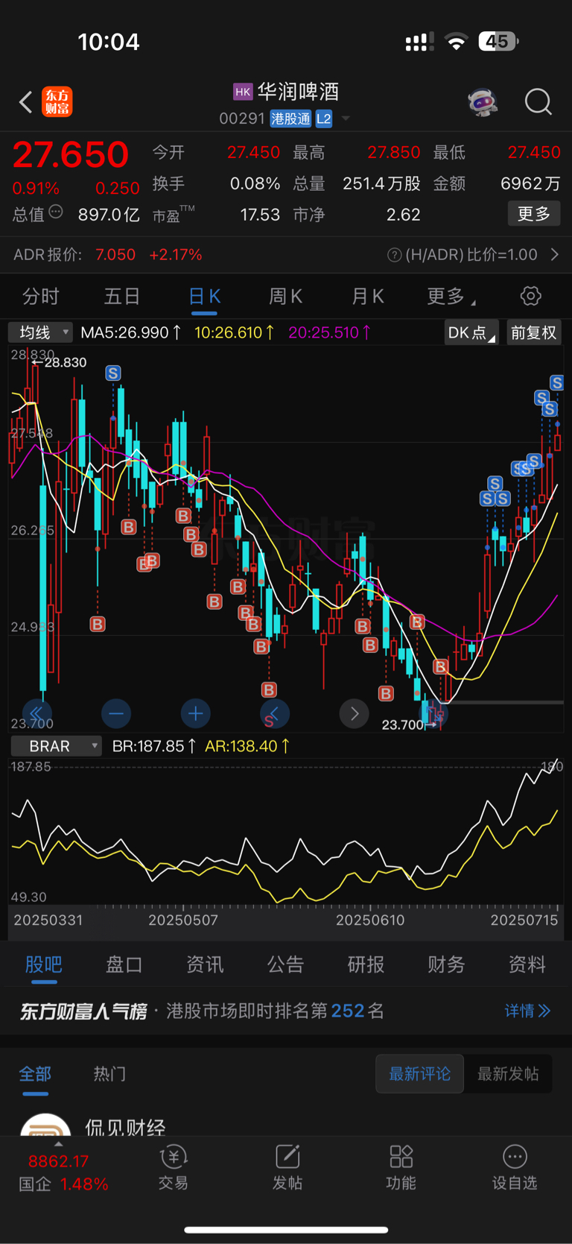Tap the 总值 info circle icon

coord(56,212)
